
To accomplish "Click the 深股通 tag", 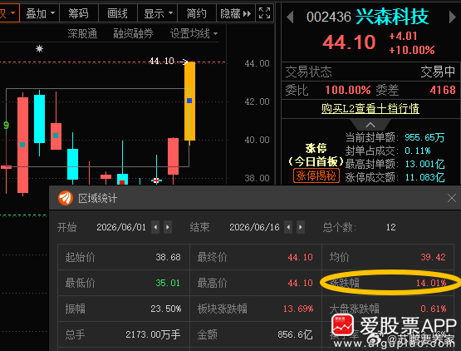I will pos(82,33).
